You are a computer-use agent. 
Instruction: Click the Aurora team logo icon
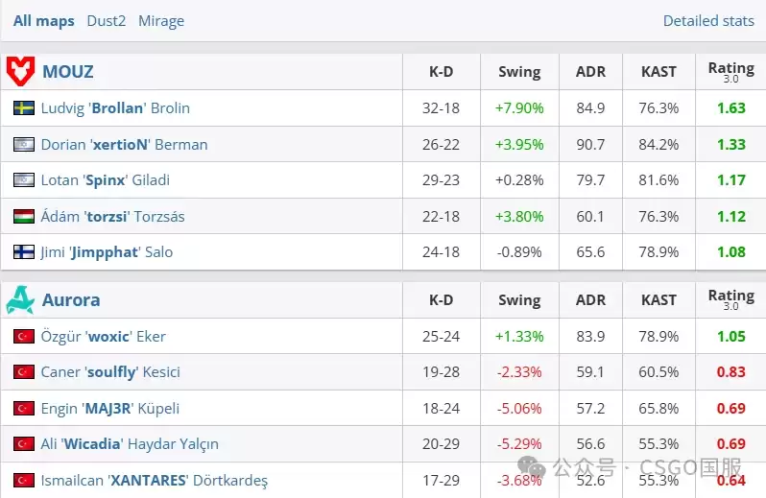(20, 299)
